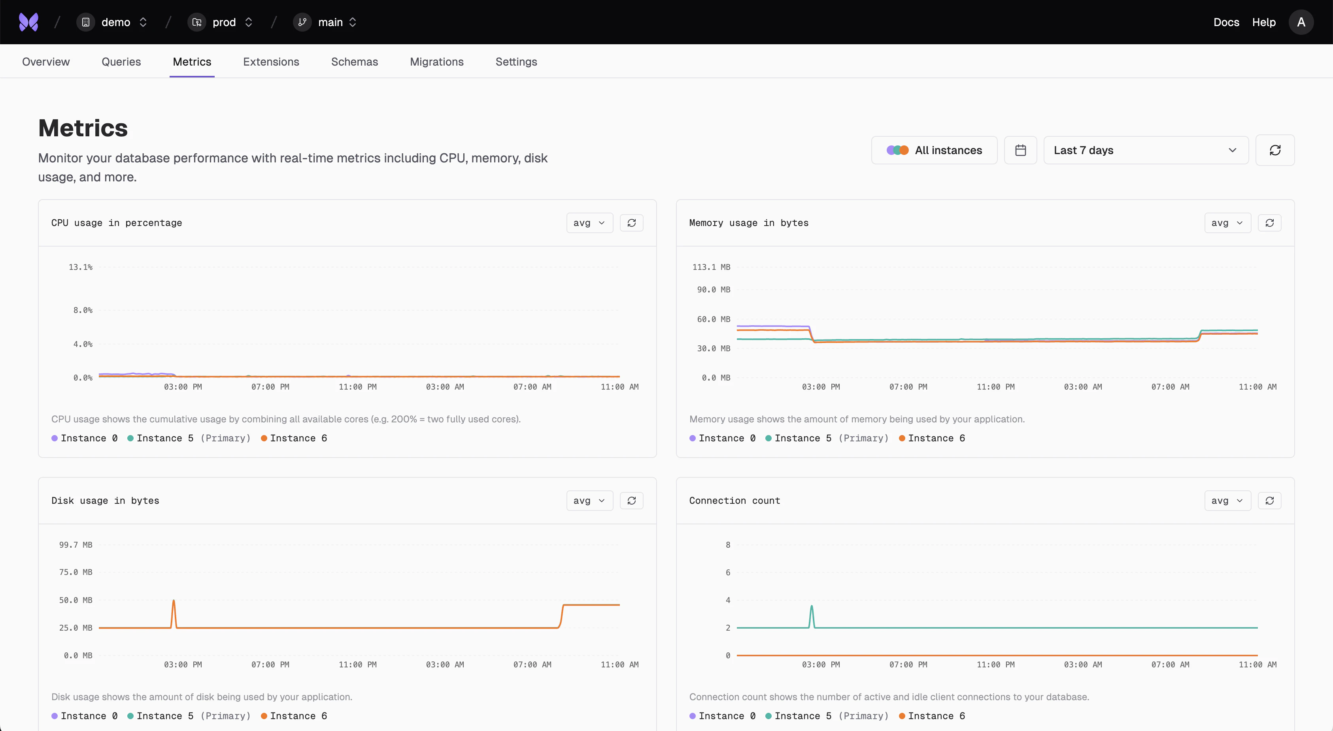Screen dimensions: 1333x731
Task: Click the butterfly logo in the top left
Action: pyautogui.click(x=28, y=22)
